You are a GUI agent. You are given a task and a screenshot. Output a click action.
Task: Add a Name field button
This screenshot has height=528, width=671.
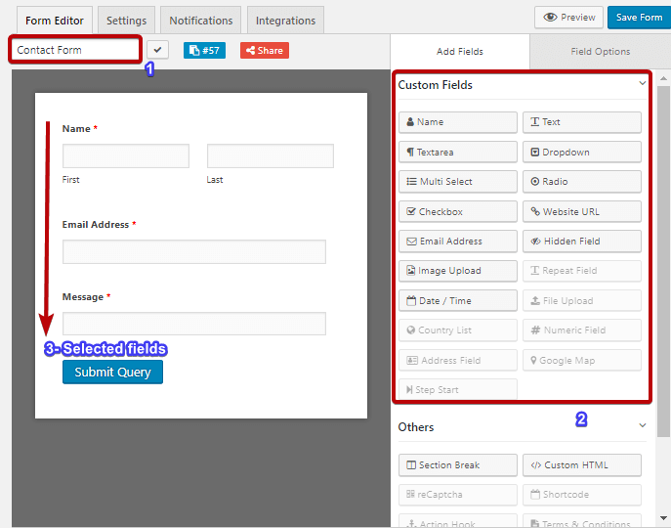[457, 122]
